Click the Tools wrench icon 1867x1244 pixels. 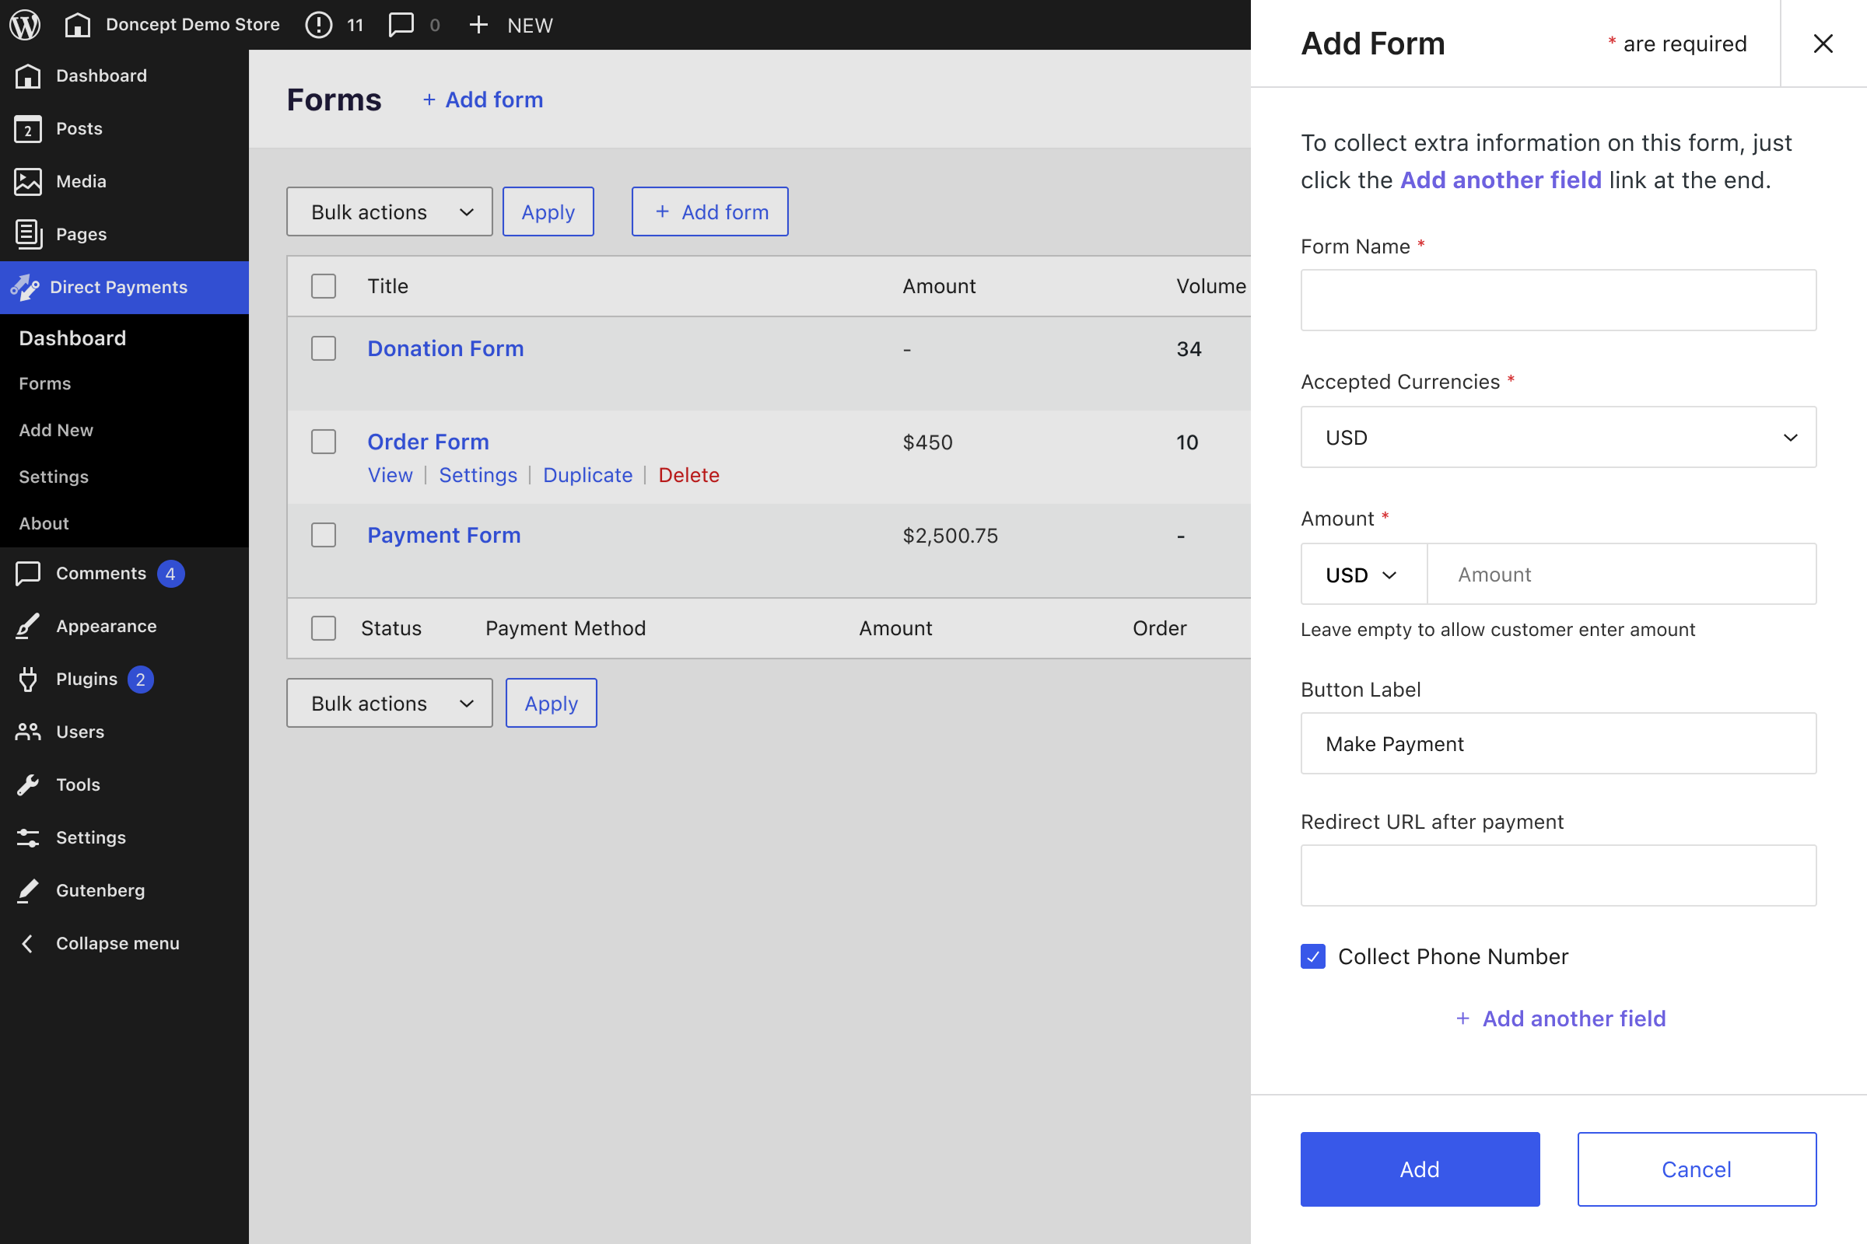[28, 784]
